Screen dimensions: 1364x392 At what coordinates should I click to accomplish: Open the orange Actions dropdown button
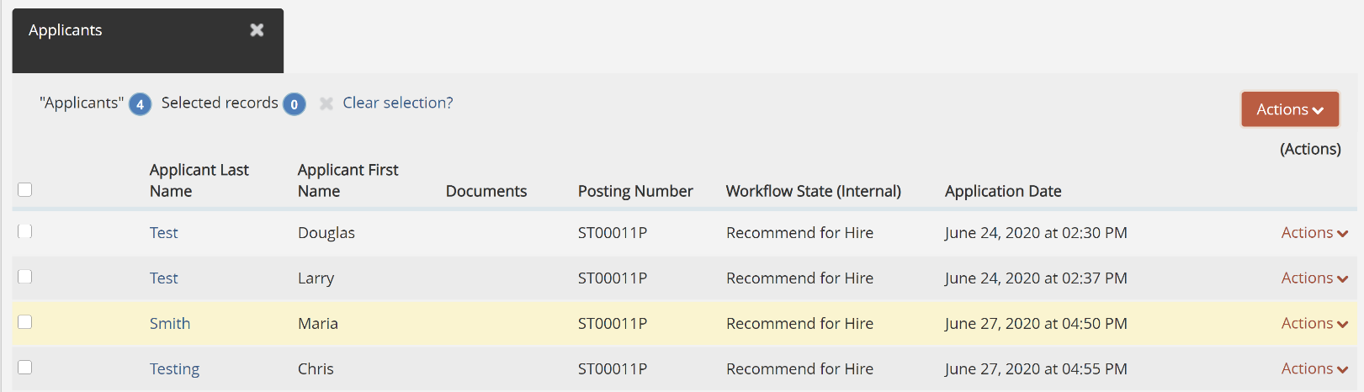(1289, 109)
